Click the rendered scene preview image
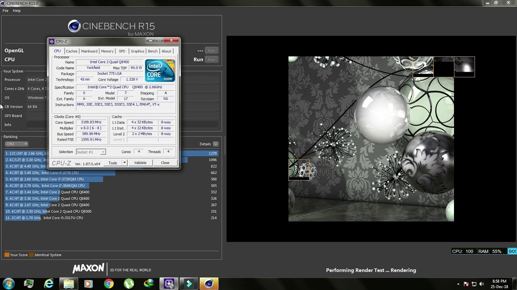This screenshot has width=517, height=290. [371, 139]
